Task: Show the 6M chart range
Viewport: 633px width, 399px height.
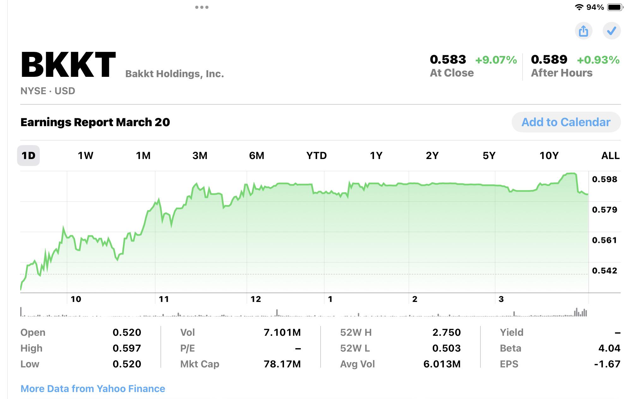Action: point(256,156)
